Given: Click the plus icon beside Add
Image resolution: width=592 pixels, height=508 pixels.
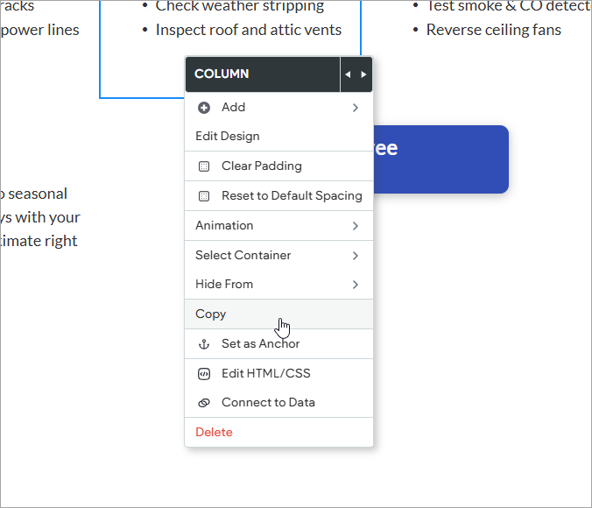Looking at the screenshot, I should click(204, 108).
